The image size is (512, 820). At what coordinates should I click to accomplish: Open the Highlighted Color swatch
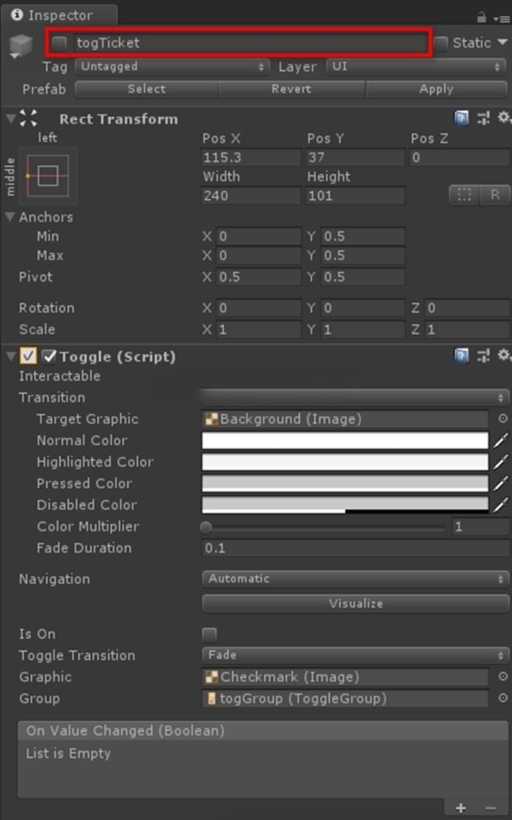[x=345, y=462]
